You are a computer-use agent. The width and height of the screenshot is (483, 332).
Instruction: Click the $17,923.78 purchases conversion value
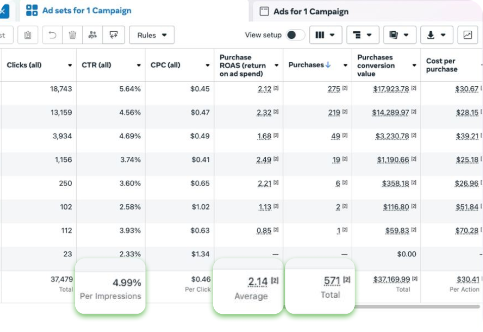[391, 89]
